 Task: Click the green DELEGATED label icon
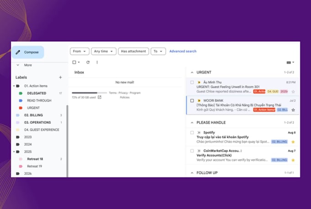(21, 93)
